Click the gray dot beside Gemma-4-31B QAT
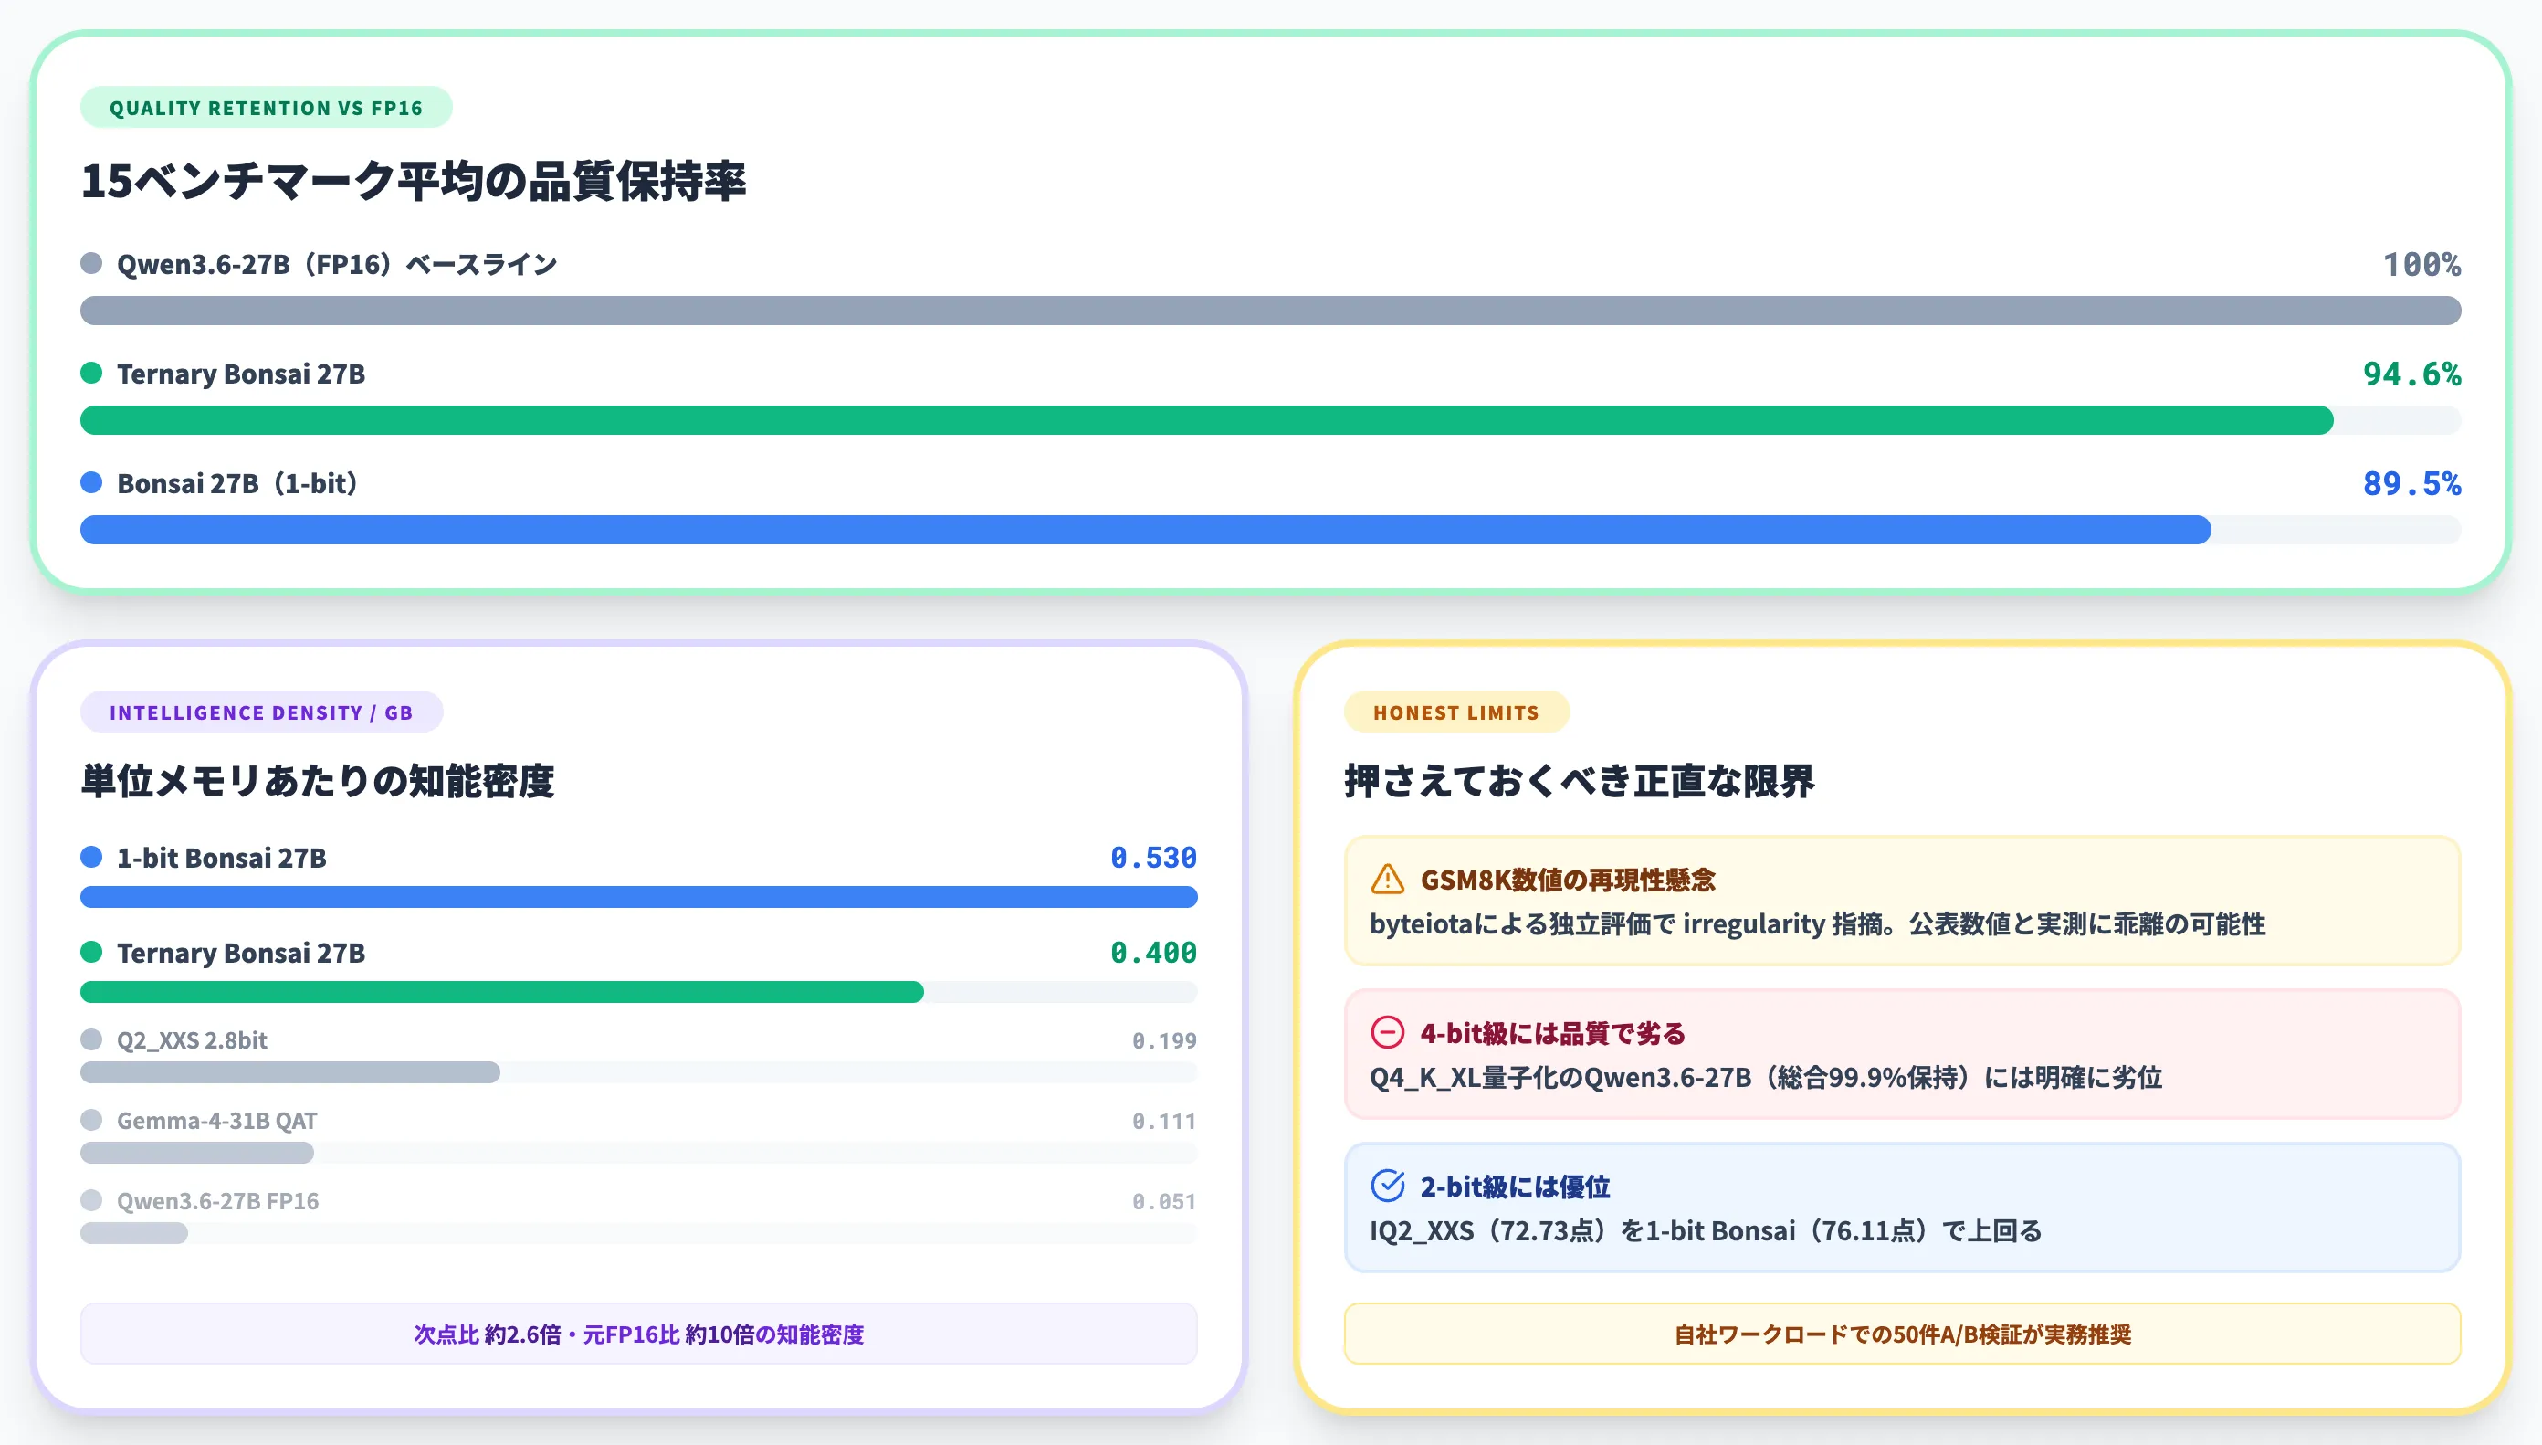This screenshot has width=2542, height=1445. (x=91, y=1120)
